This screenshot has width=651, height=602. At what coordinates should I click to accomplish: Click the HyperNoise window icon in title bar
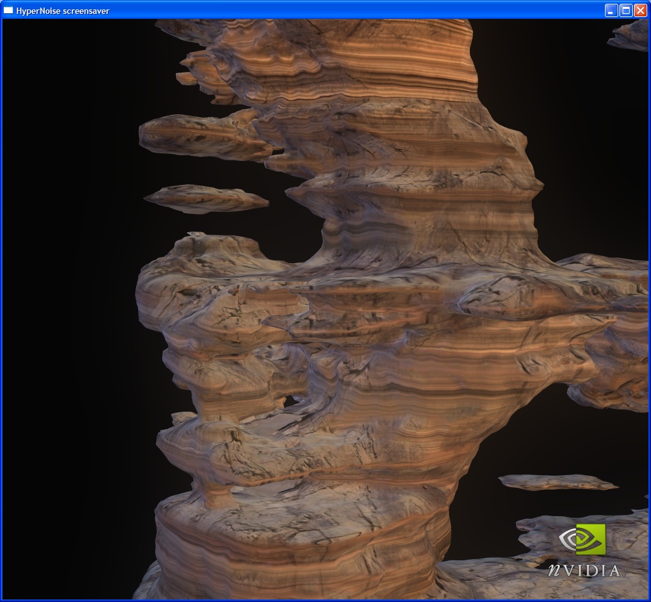point(9,10)
